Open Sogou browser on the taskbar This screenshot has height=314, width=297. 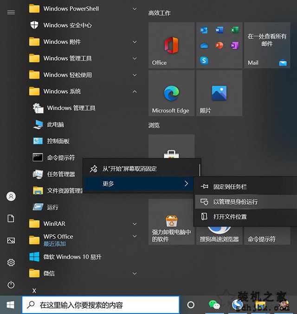tap(238, 305)
